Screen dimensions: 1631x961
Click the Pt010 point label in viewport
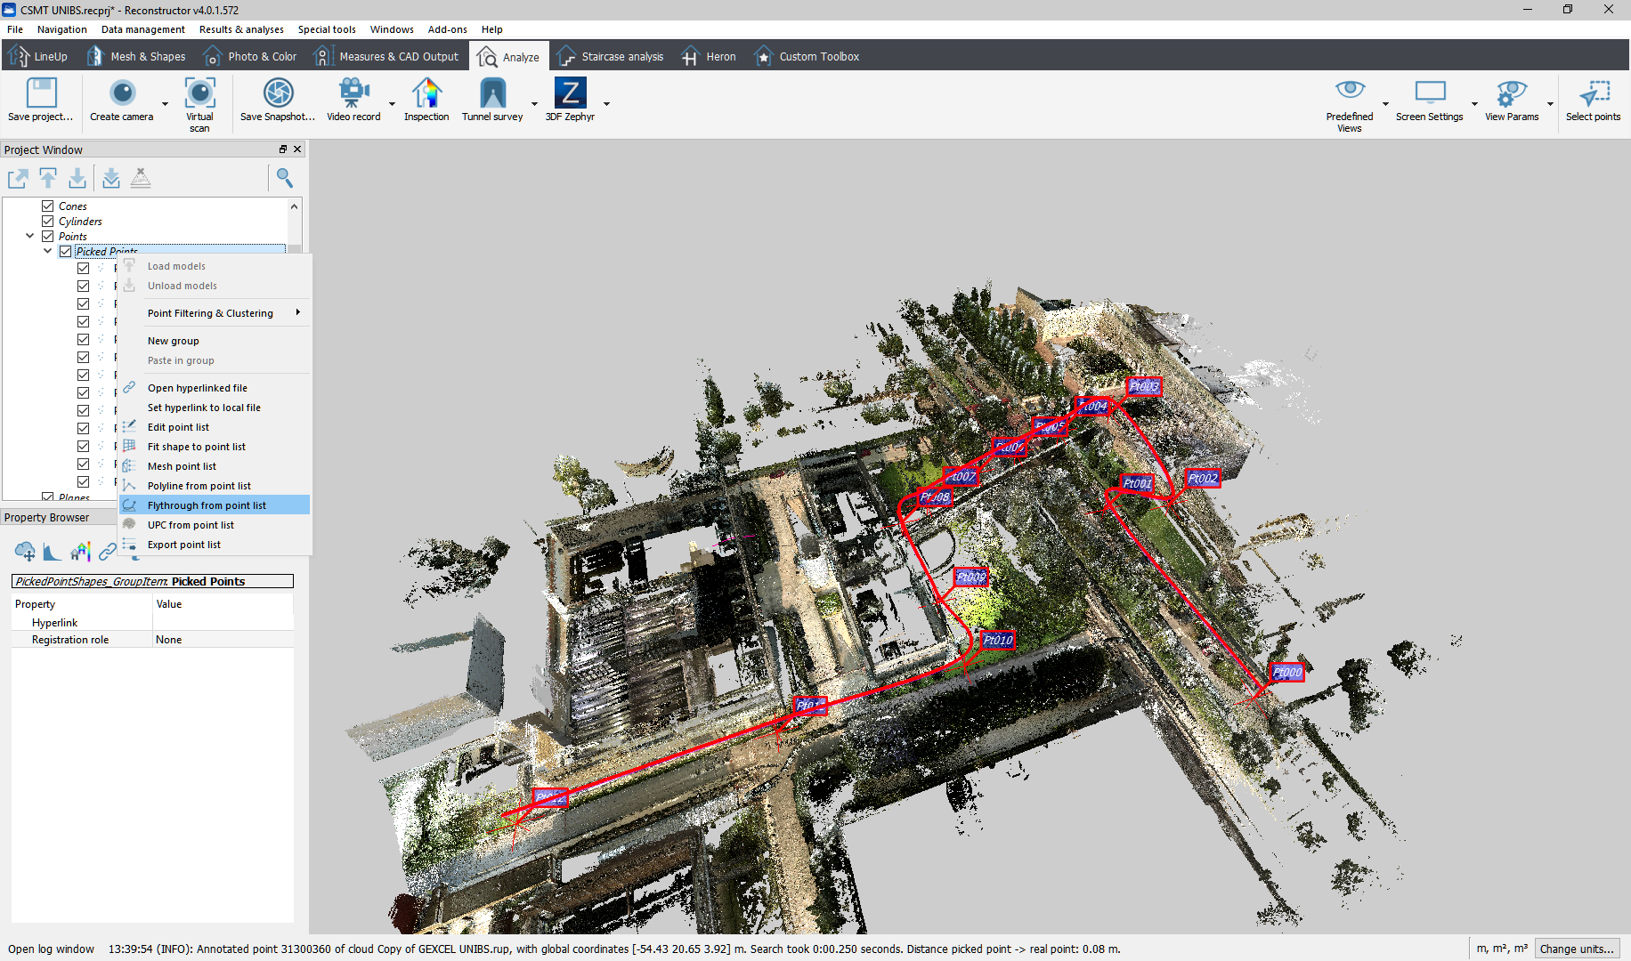(x=998, y=640)
